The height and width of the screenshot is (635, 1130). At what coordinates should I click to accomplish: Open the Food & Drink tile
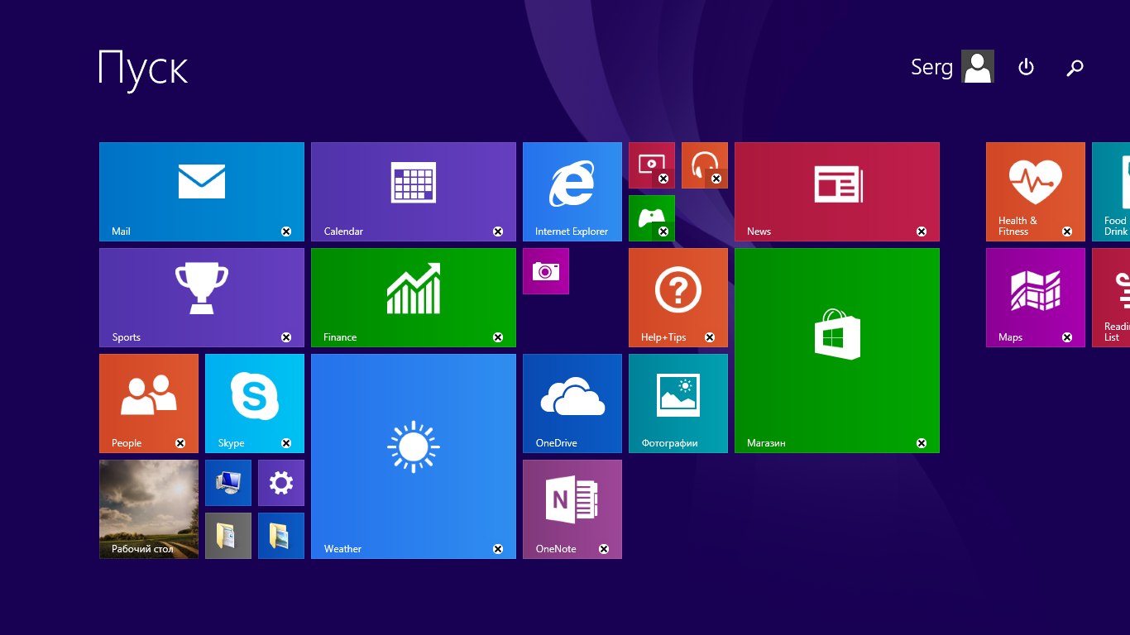pyautogui.click(x=1111, y=192)
